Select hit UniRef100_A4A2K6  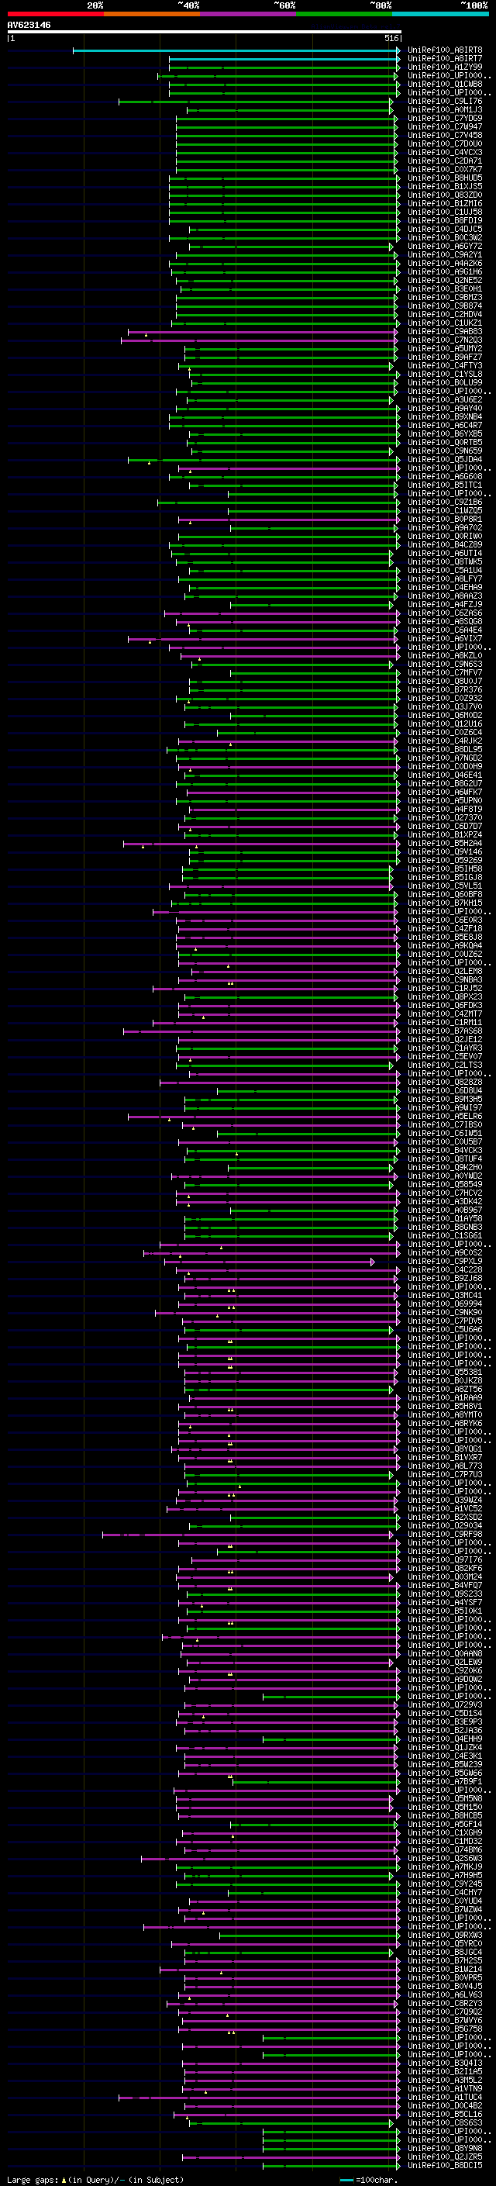pyautogui.click(x=445, y=263)
